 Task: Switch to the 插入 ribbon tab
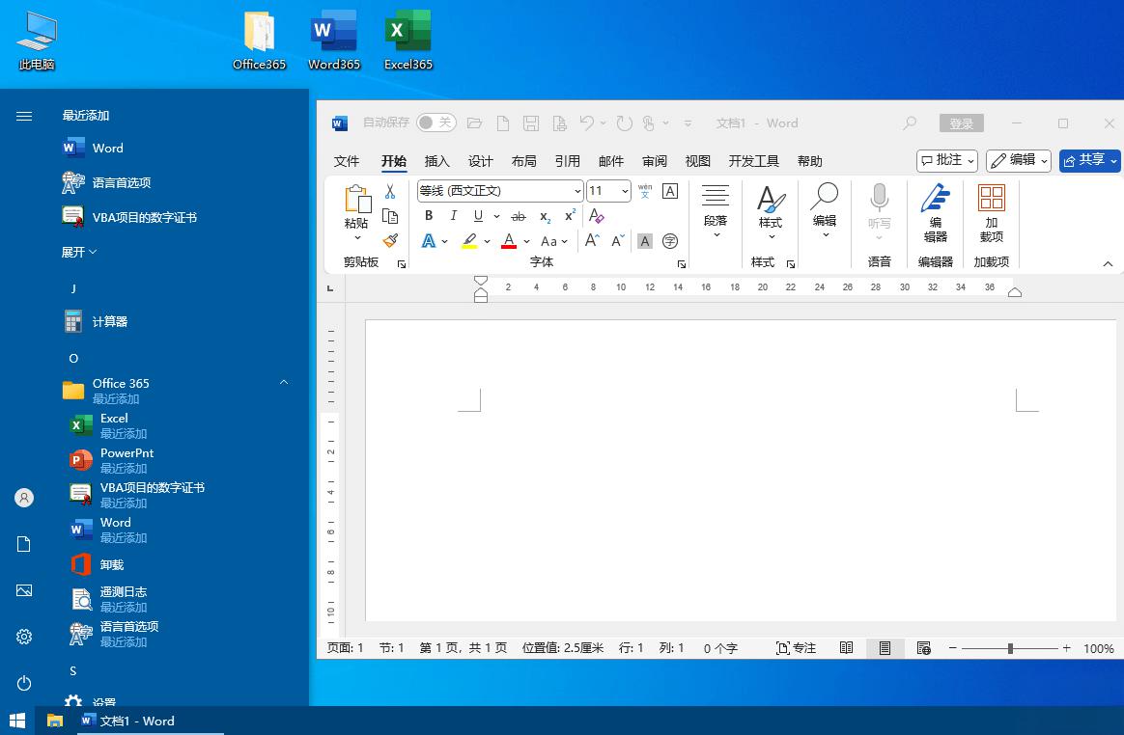pos(436,161)
